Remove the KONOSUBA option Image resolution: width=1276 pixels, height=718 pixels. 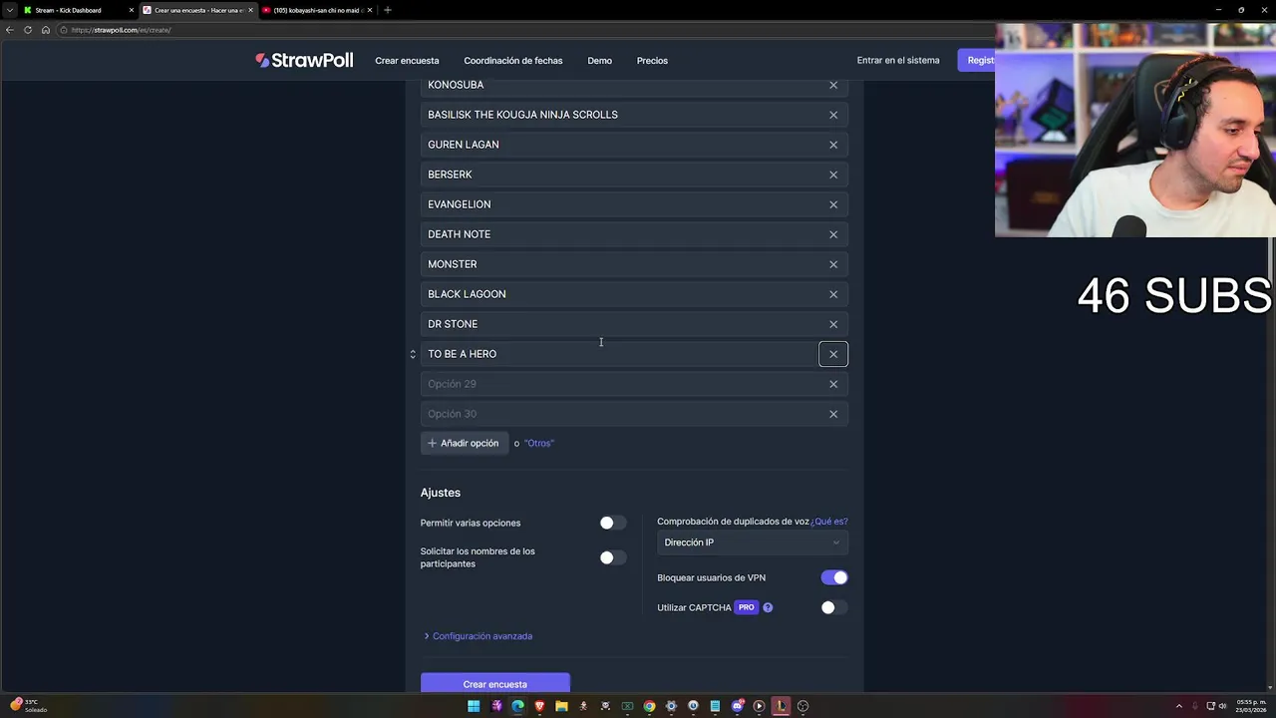tap(833, 85)
